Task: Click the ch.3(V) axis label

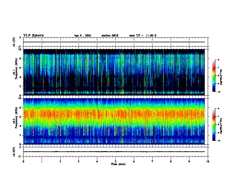Action: tap(14, 152)
